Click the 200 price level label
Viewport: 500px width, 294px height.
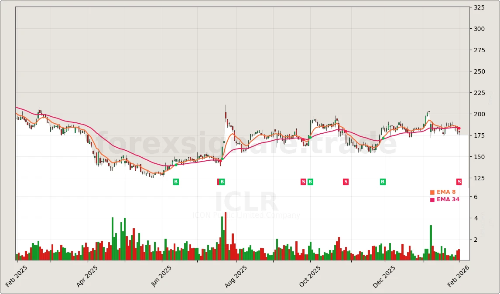click(479, 114)
